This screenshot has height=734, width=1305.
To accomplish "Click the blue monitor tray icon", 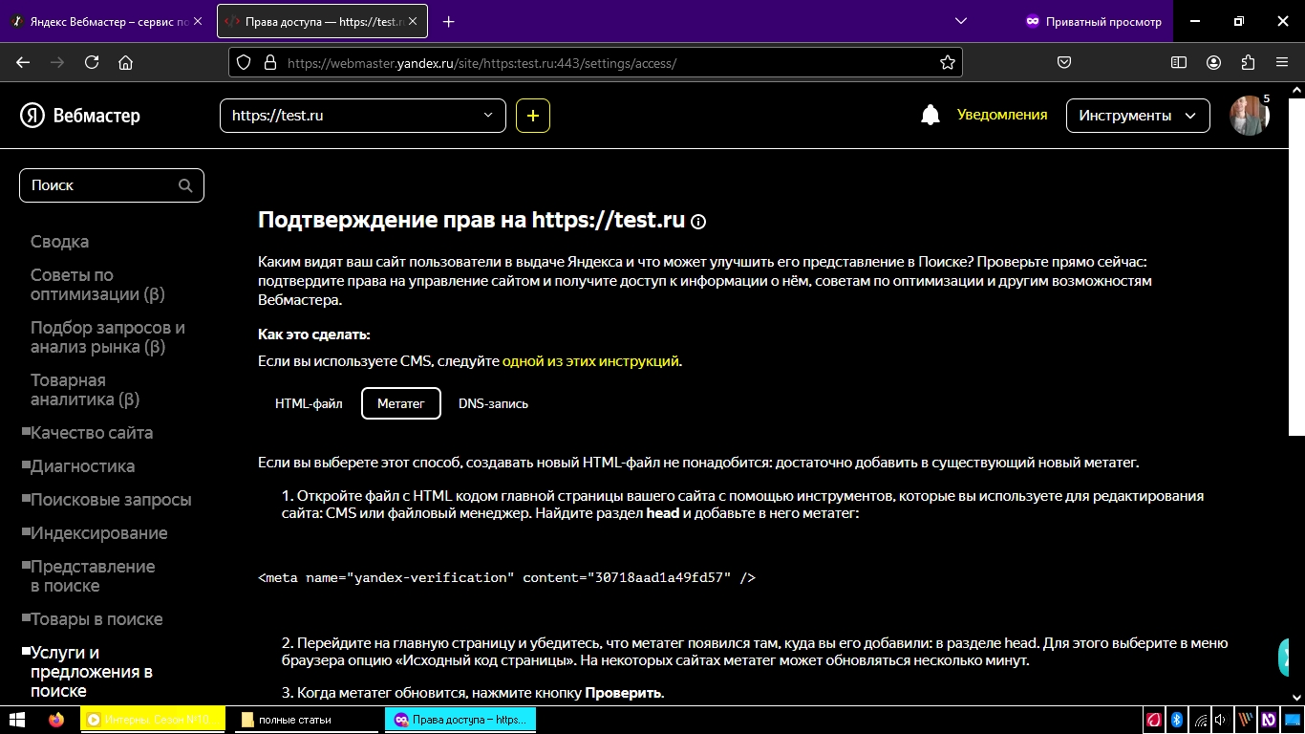I will (x=1293, y=720).
